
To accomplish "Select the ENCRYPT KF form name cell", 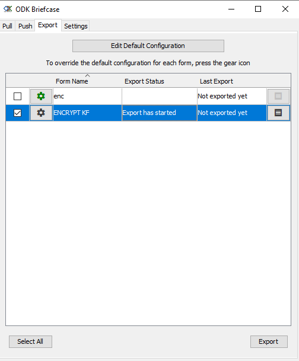I will 88,113.
